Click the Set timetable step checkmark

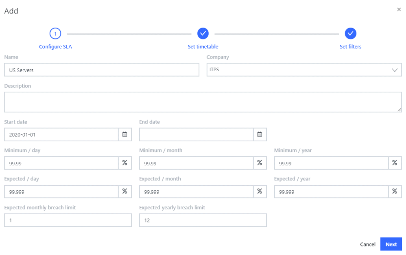(x=203, y=33)
